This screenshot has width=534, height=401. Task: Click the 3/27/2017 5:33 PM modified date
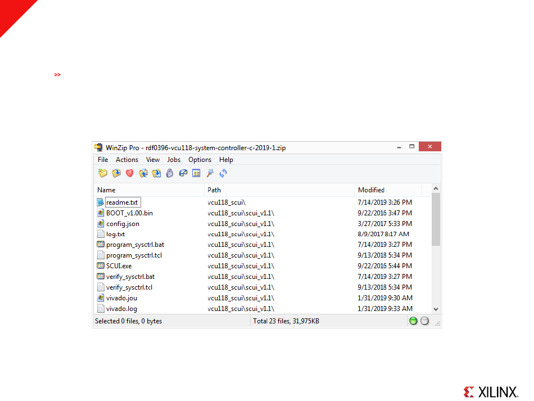pos(385,223)
